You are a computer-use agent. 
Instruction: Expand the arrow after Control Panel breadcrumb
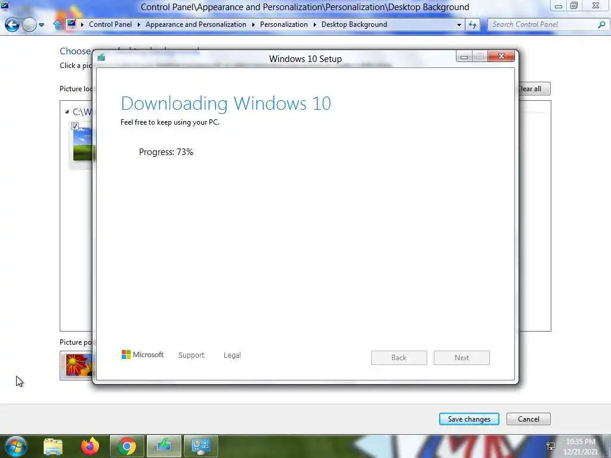click(138, 24)
